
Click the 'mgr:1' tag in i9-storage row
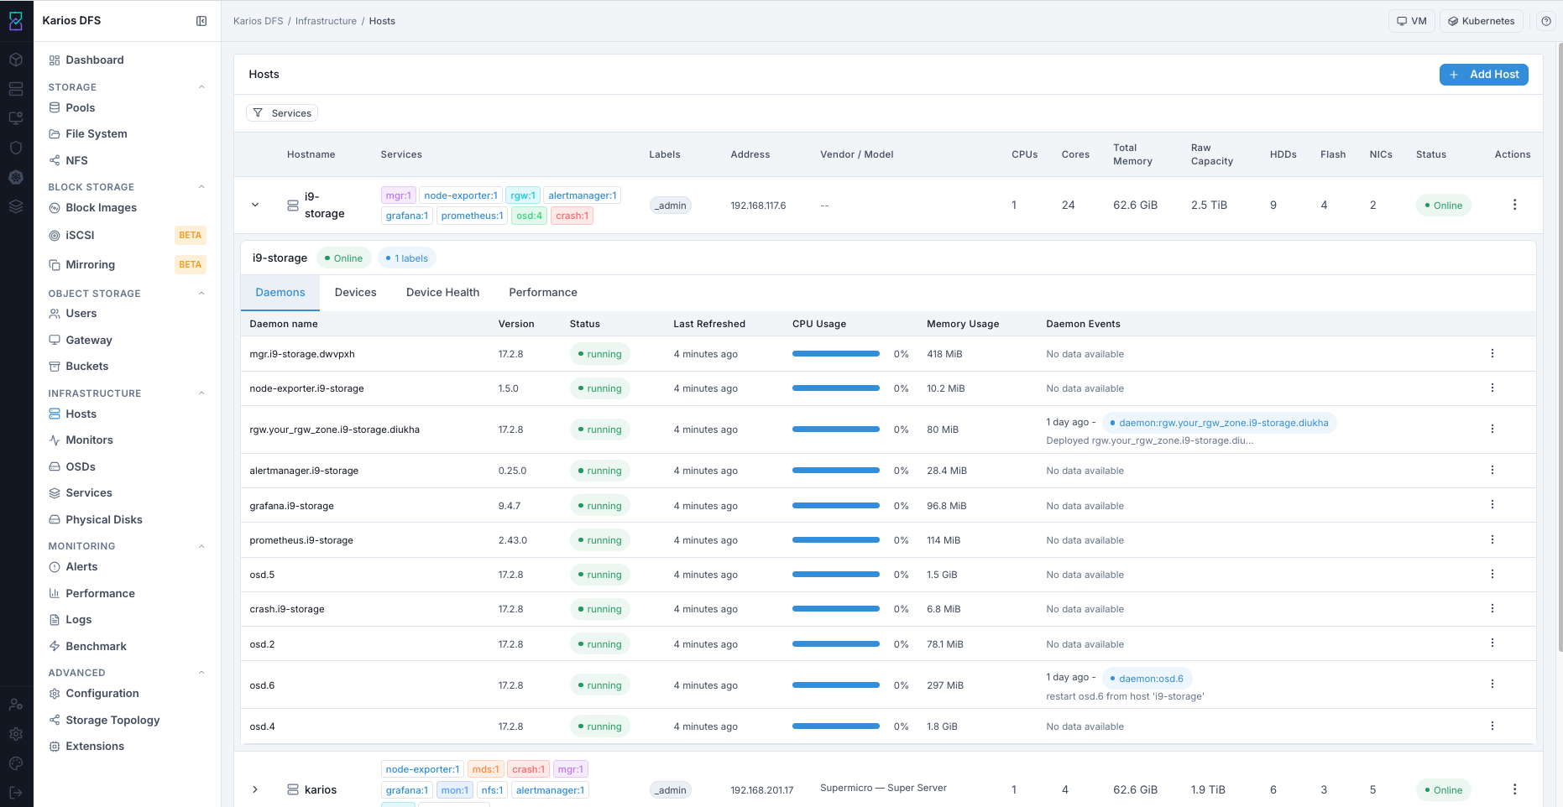pos(399,195)
